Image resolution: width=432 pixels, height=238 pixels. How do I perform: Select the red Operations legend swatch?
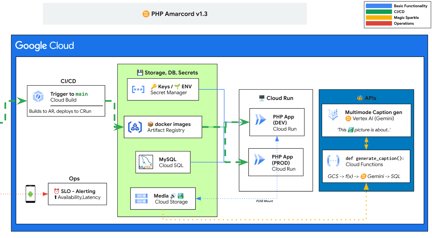click(379, 24)
